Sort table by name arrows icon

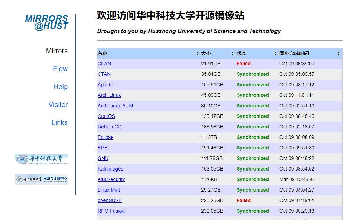click(x=197, y=54)
